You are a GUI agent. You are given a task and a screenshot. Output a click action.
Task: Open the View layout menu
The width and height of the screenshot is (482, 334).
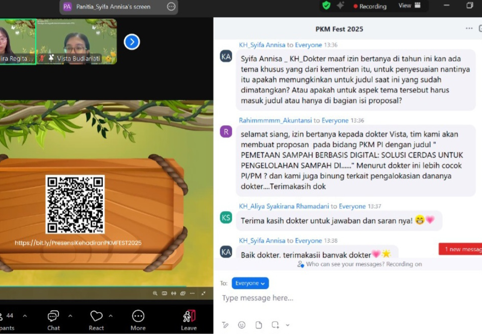click(409, 6)
